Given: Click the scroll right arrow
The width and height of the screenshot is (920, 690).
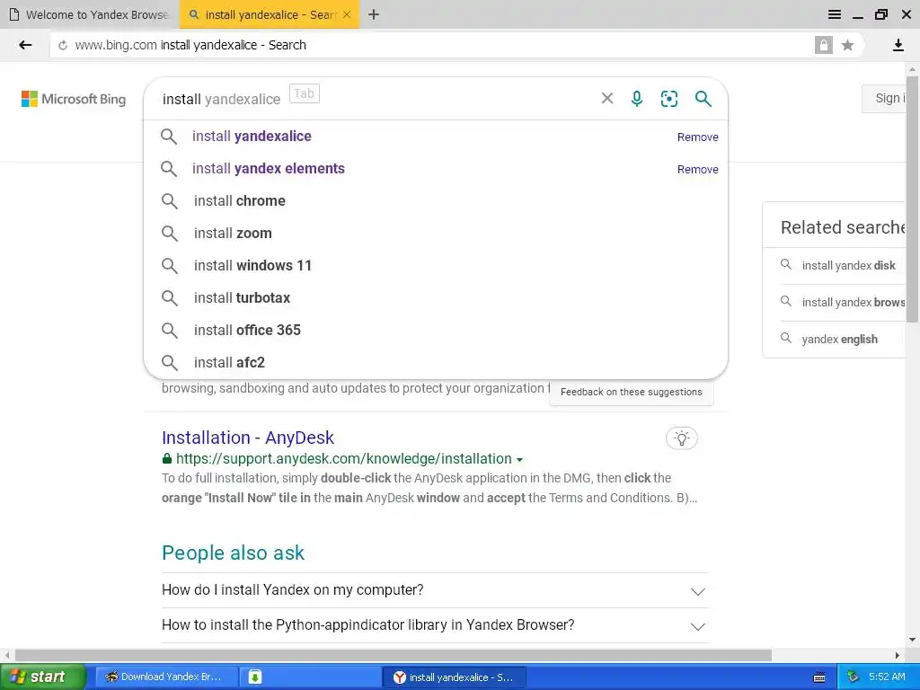Looking at the screenshot, I should [x=898, y=655].
